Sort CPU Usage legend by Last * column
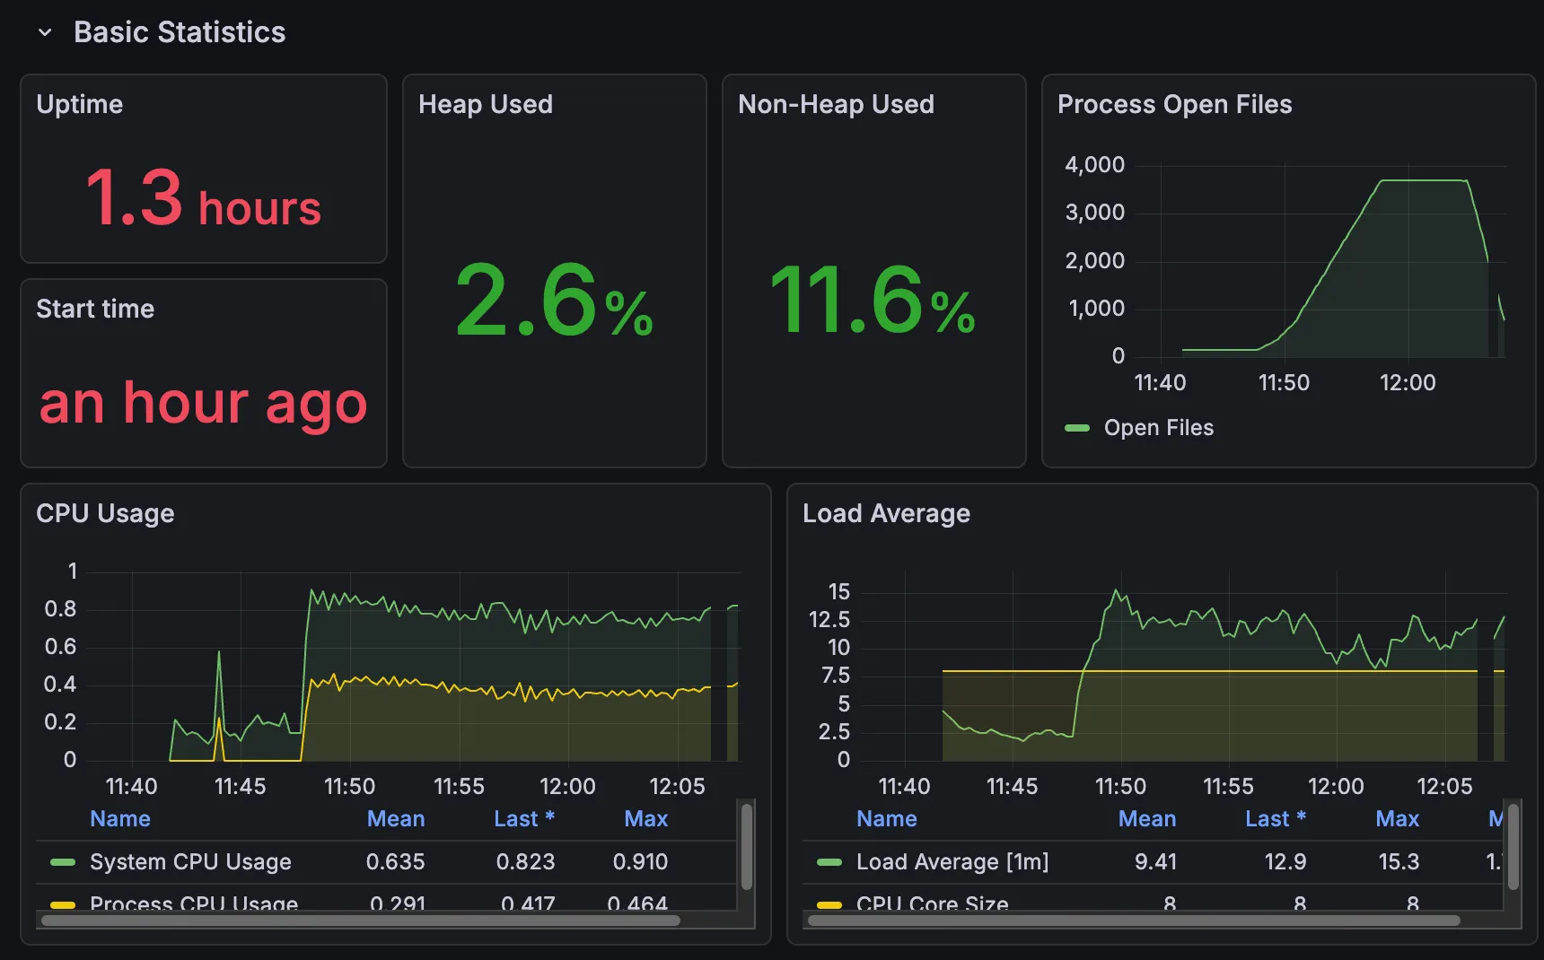This screenshot has width=1544, height=960. (x=524, y=819)
